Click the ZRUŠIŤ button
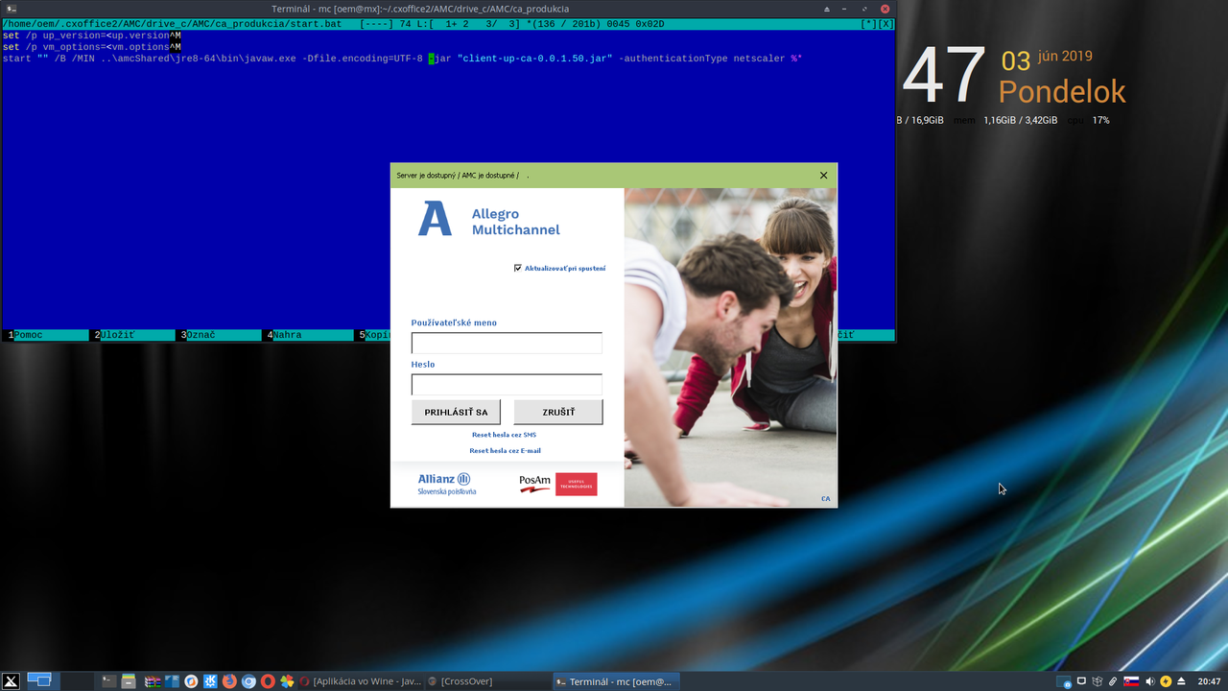The height and width of the screenshot is (691, 1228). tap(558, 412)
